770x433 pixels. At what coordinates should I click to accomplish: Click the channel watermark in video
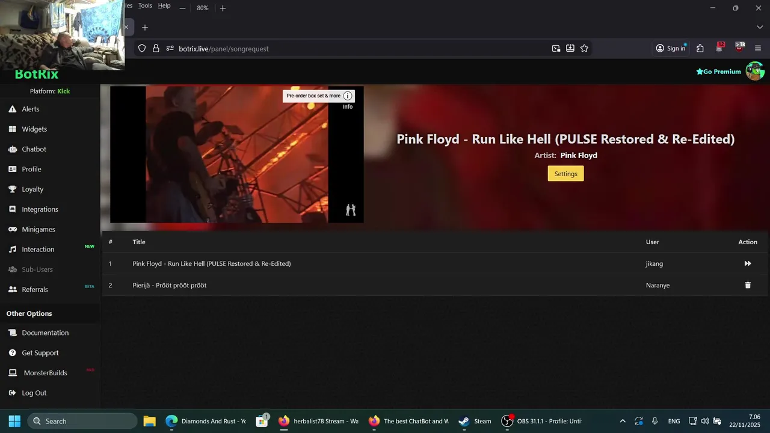pos(351,209)
